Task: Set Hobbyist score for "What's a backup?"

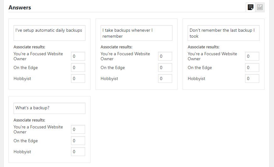Action: pos(78,152)
